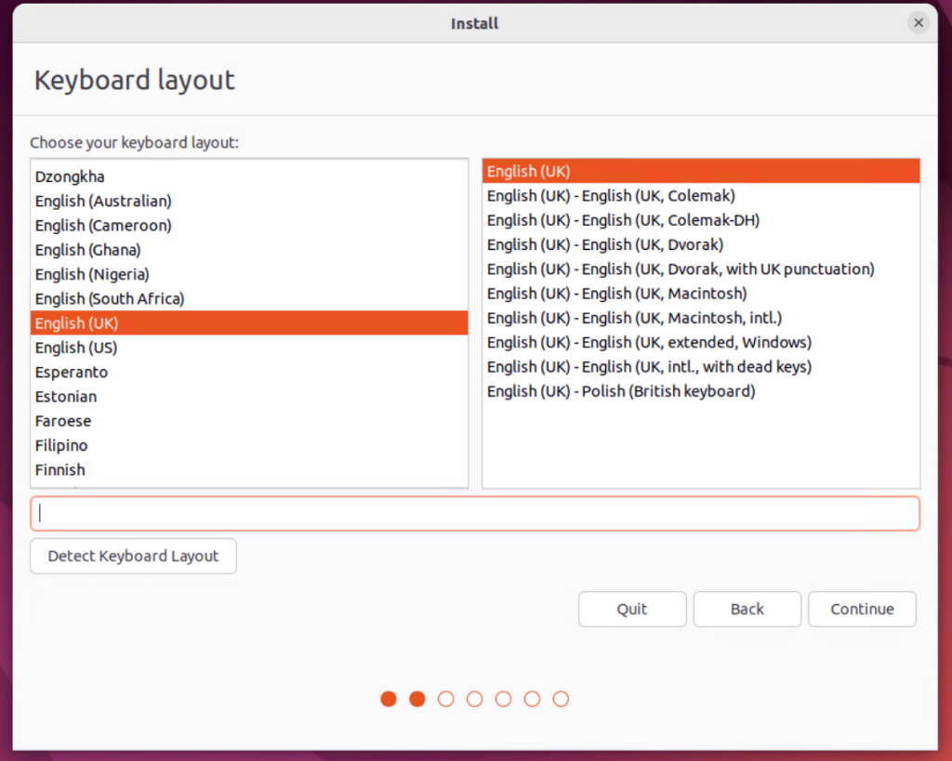Select English (Australian) layout
952x761 pixels.
click(x=249, y=201)
